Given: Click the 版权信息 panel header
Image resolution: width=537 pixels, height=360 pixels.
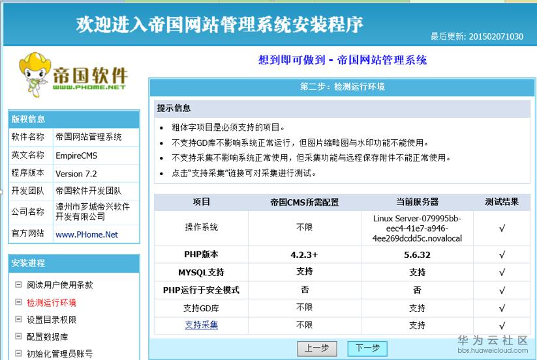Looking at the screenshot, I should click(74, 119).
